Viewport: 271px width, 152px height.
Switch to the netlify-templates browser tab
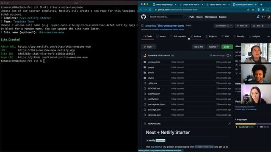(164, 5)
